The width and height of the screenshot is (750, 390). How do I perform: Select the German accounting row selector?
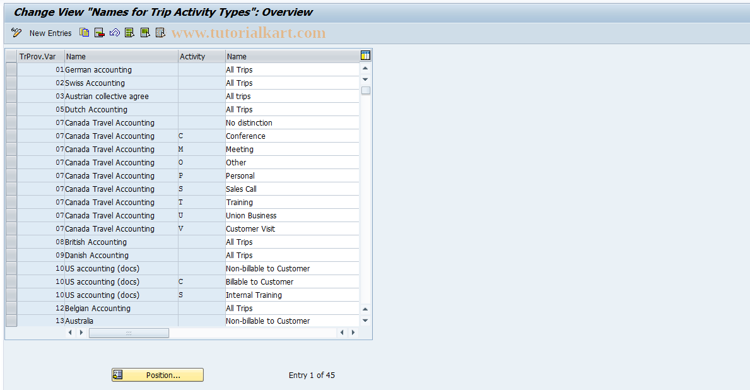(11, 69)
